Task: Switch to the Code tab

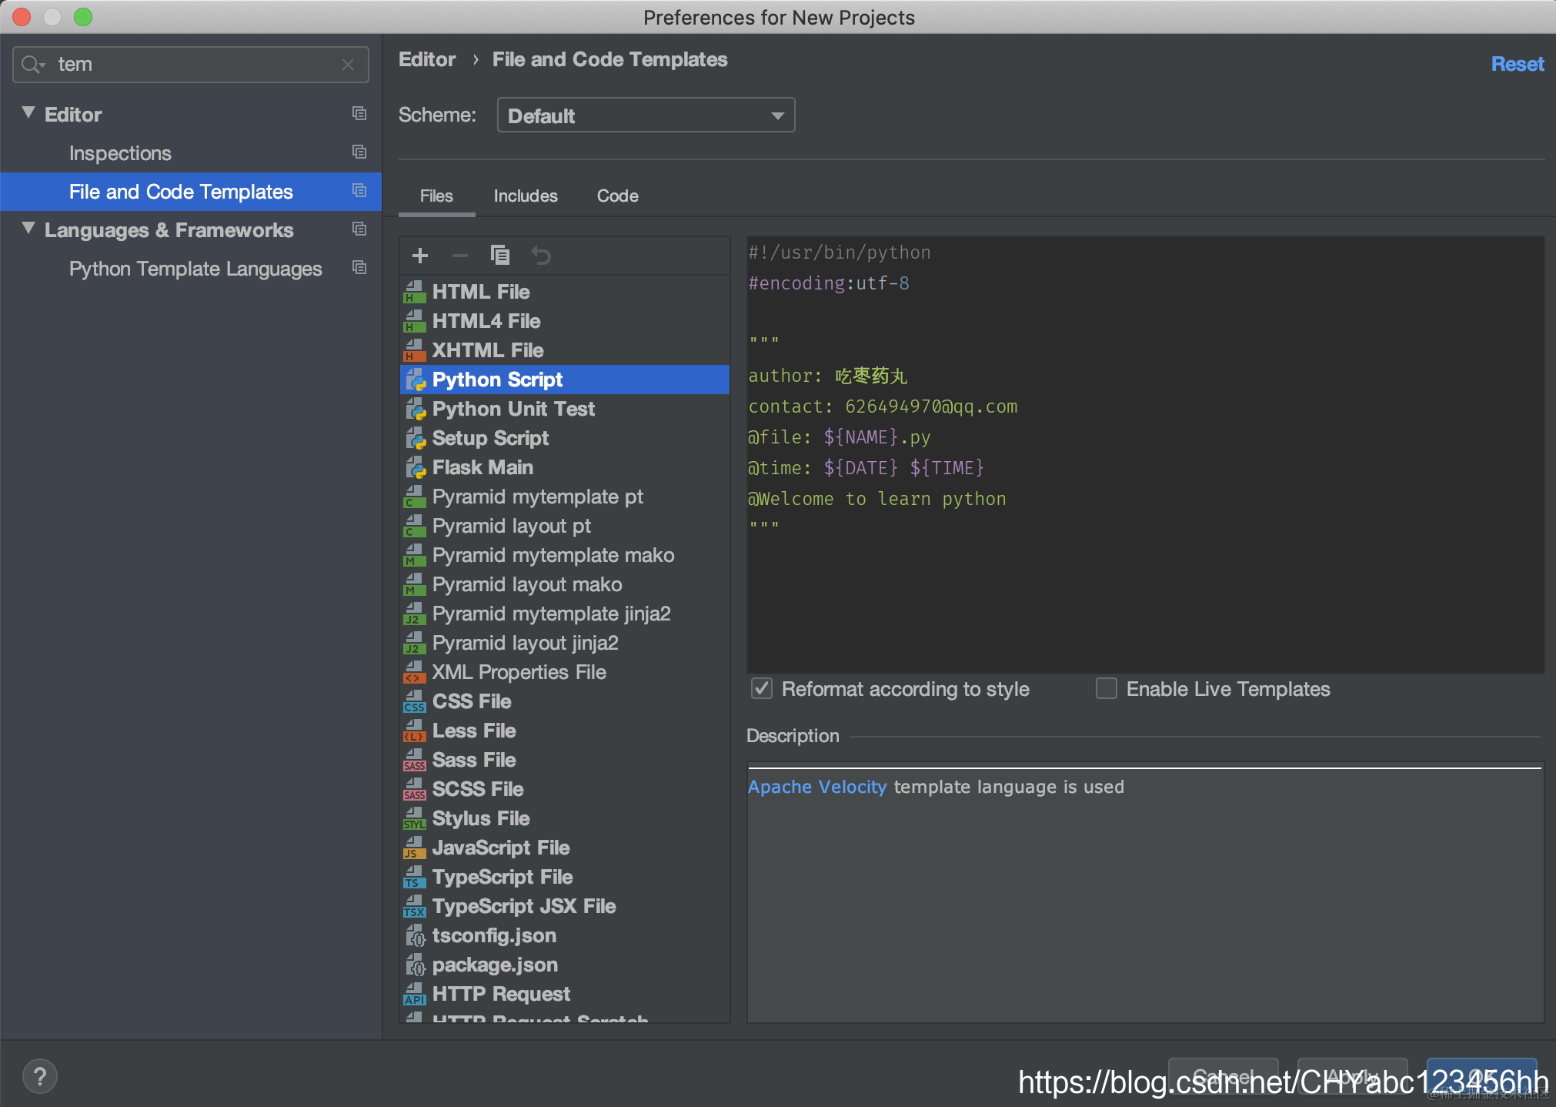Action: [x=617, y=196]
